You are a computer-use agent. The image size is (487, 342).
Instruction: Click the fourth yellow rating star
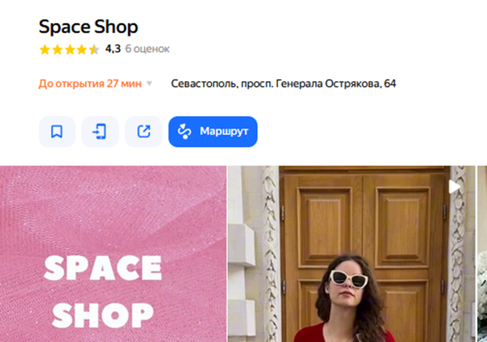(81, 50)
